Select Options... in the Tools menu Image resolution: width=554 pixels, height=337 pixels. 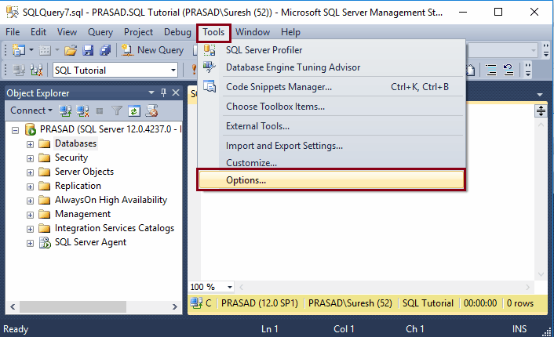(x=331, y=180)
